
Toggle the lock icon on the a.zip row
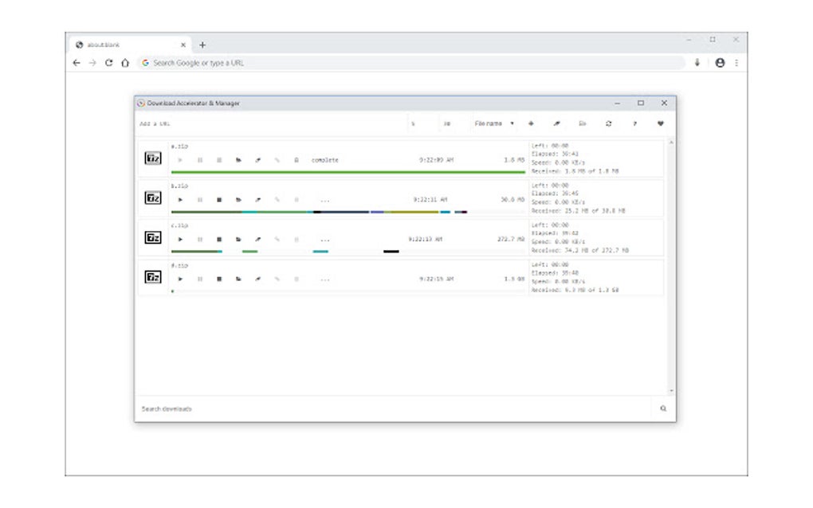click(x=296, y=160)
